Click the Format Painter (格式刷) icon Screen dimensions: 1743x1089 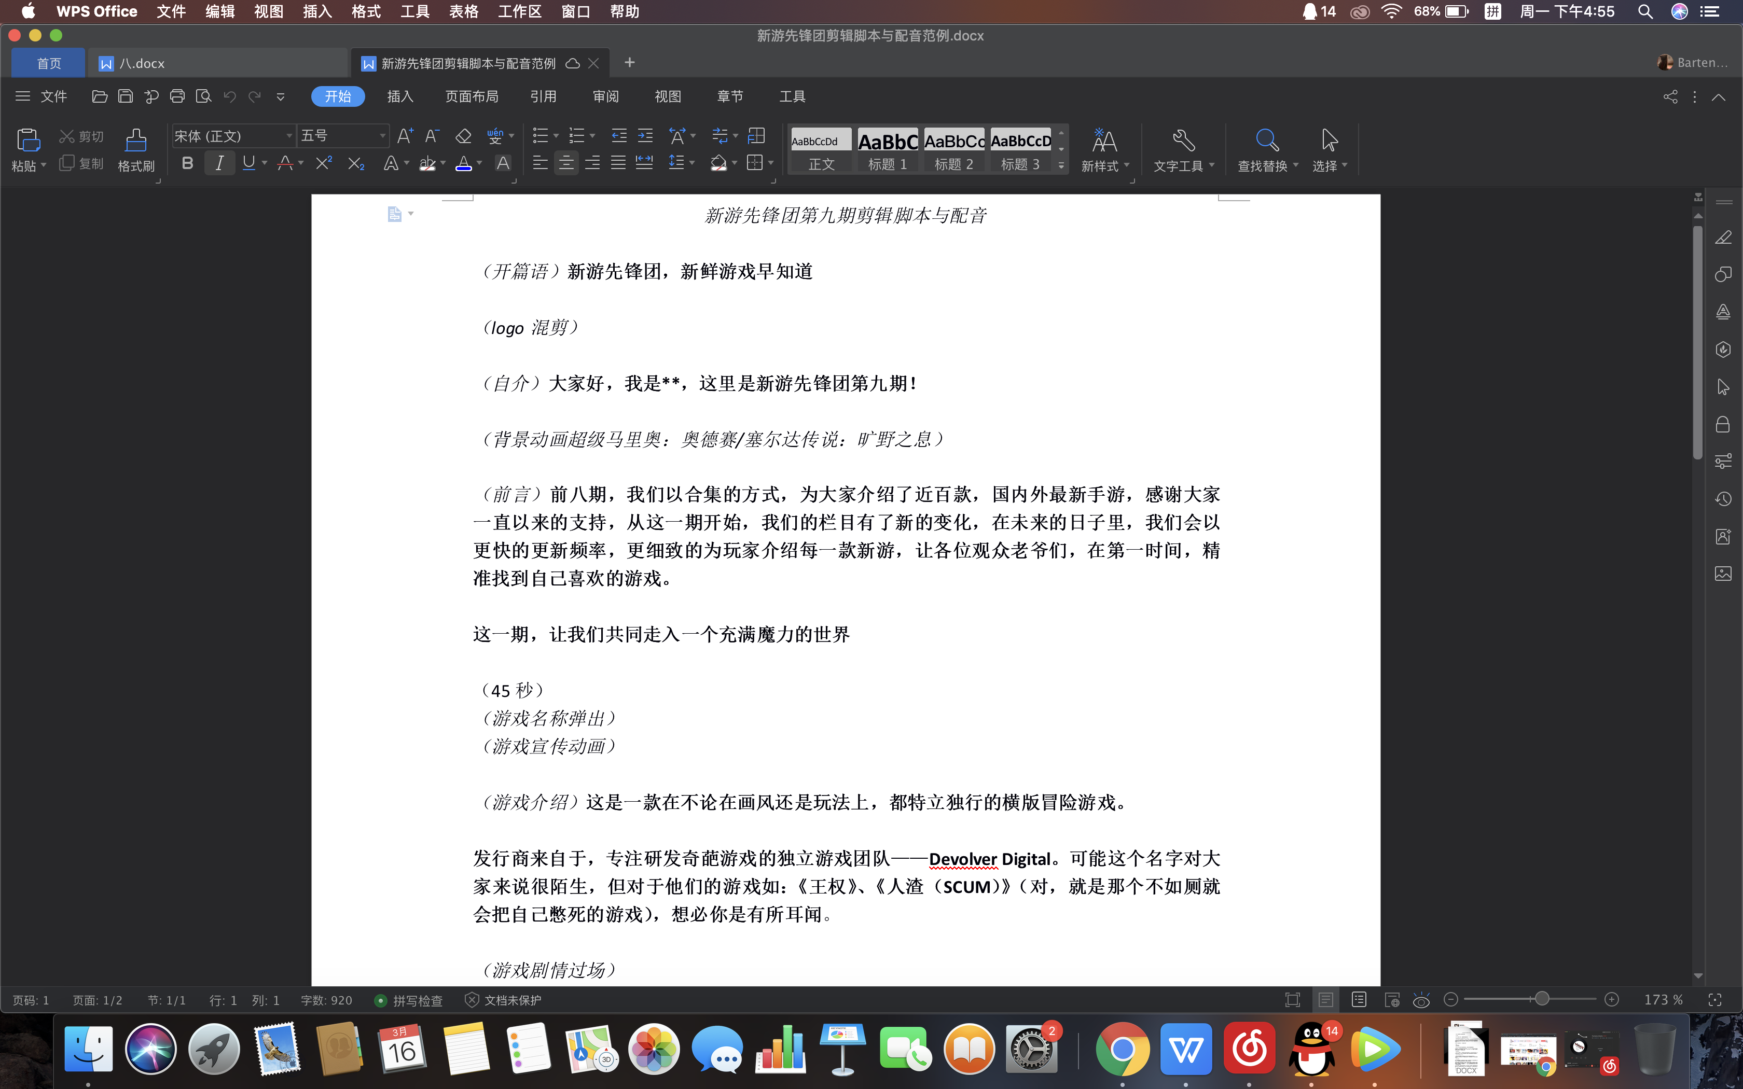(x=135, y=139)
